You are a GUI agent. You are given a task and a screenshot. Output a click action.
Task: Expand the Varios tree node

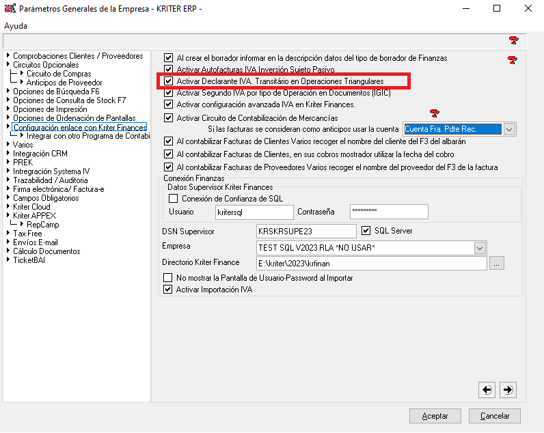click(x=8, y=144)
